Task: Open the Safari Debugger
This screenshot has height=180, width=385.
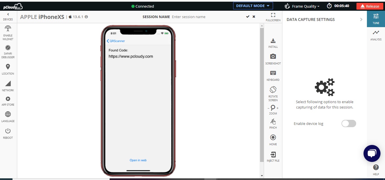Action: 8,52
